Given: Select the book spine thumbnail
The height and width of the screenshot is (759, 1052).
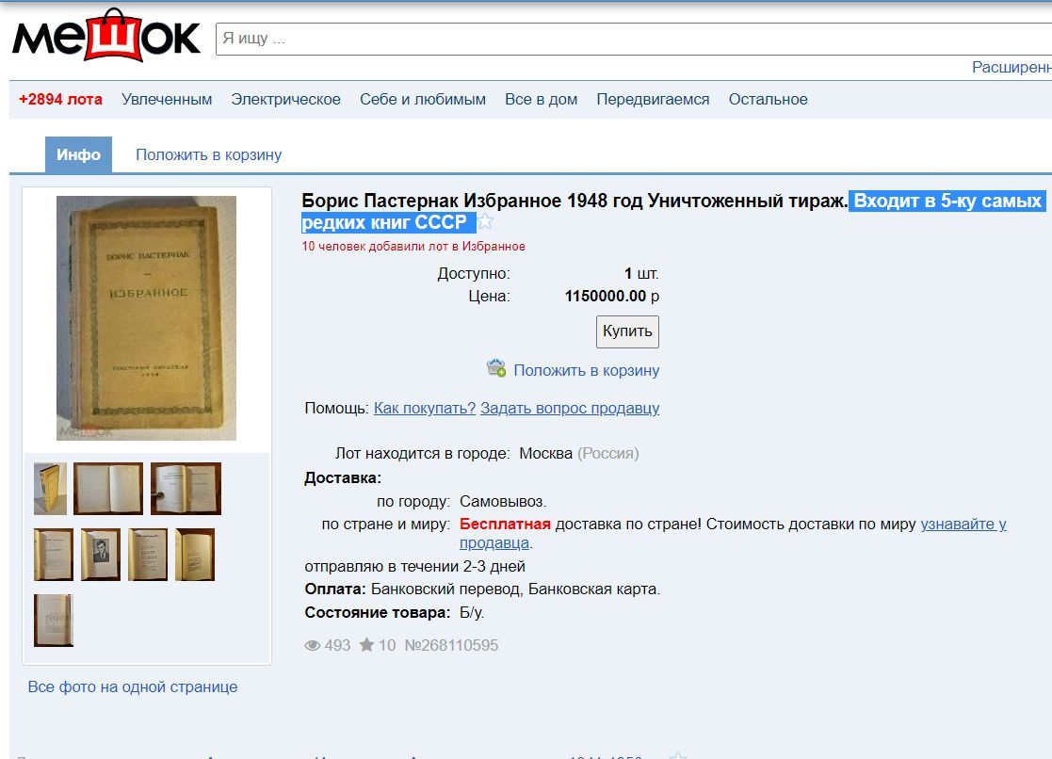Looking at the screenshot, I should [x=50, y=489].
